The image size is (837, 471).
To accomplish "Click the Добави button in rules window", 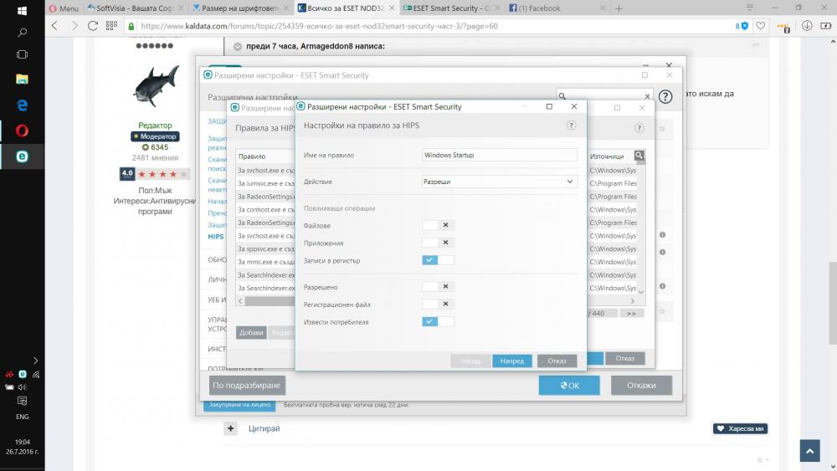I will (x=251, y=332).
